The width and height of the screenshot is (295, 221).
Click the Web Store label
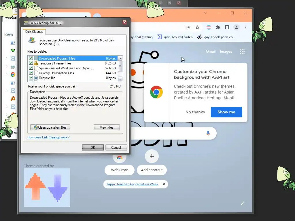[x=120, y=170]
